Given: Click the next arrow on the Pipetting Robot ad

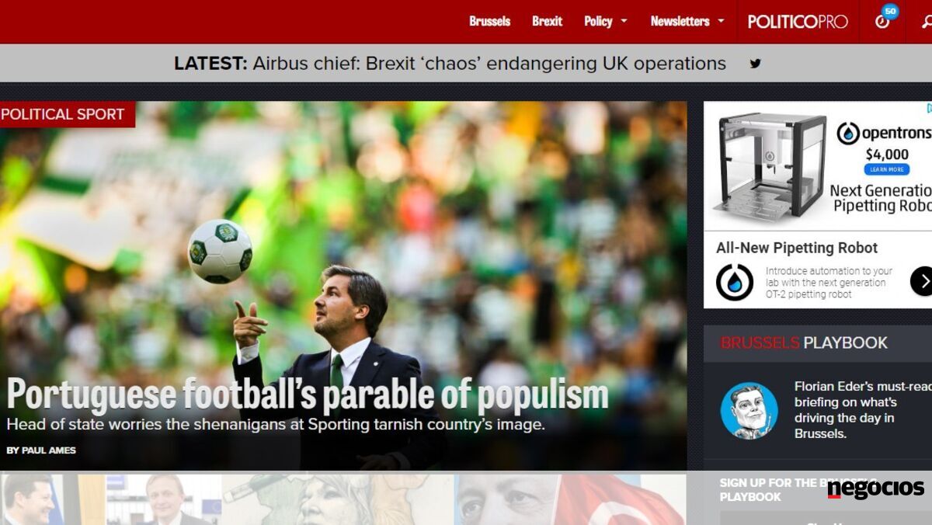Looking at the screenshot, I should coord(921,281).
